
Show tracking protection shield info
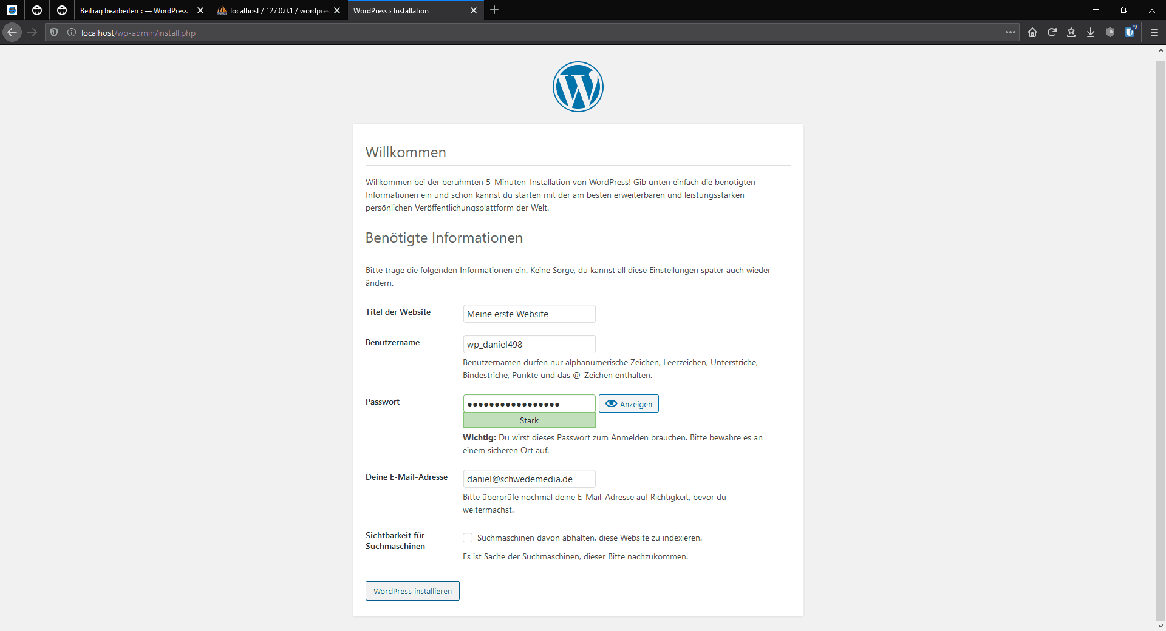[54, 32]
